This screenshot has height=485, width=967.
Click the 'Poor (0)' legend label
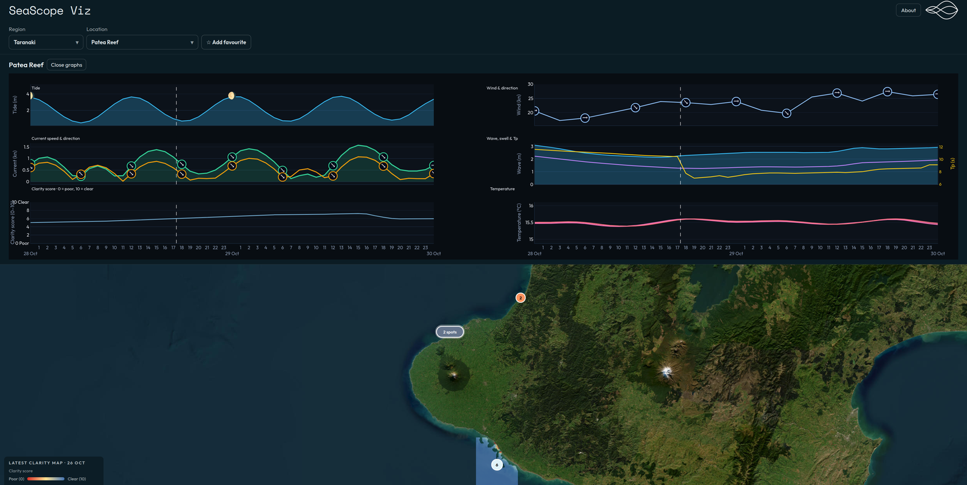[x=16, y=479]
